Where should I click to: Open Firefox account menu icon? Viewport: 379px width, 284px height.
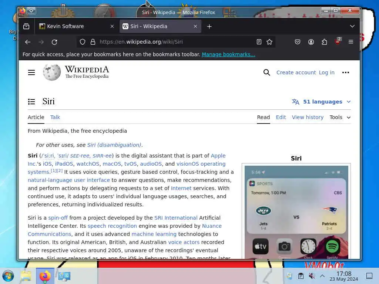pos(311,42)
